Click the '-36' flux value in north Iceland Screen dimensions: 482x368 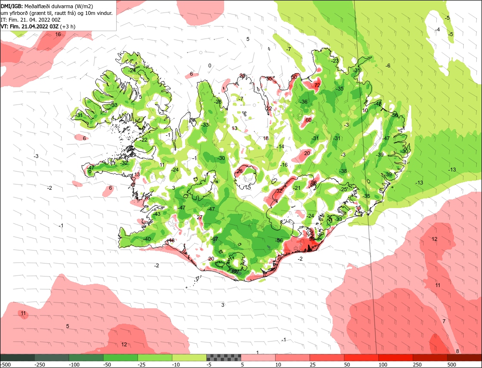(x=303, y=102)
